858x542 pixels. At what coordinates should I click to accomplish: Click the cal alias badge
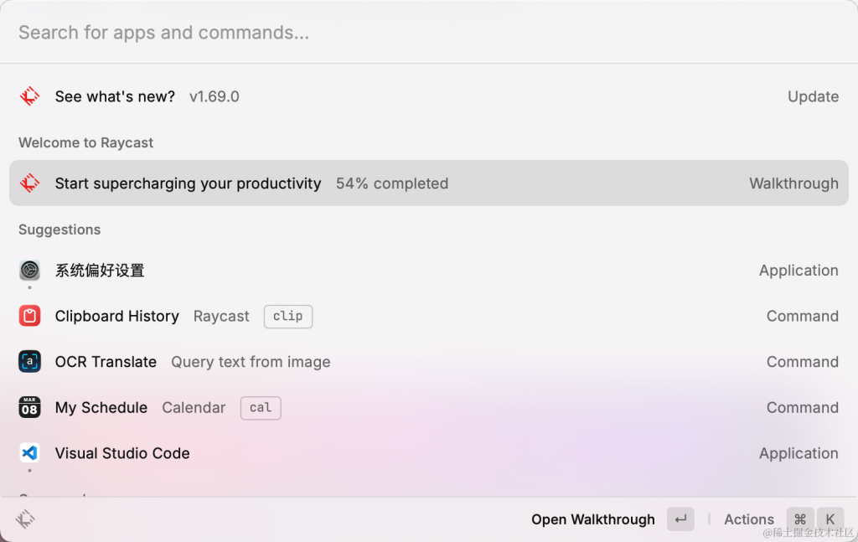click(x=261, y=407)
